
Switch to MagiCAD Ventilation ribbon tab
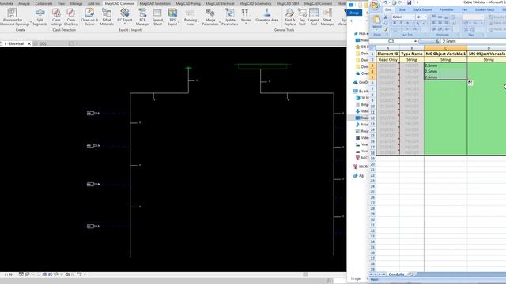(155, 3)
